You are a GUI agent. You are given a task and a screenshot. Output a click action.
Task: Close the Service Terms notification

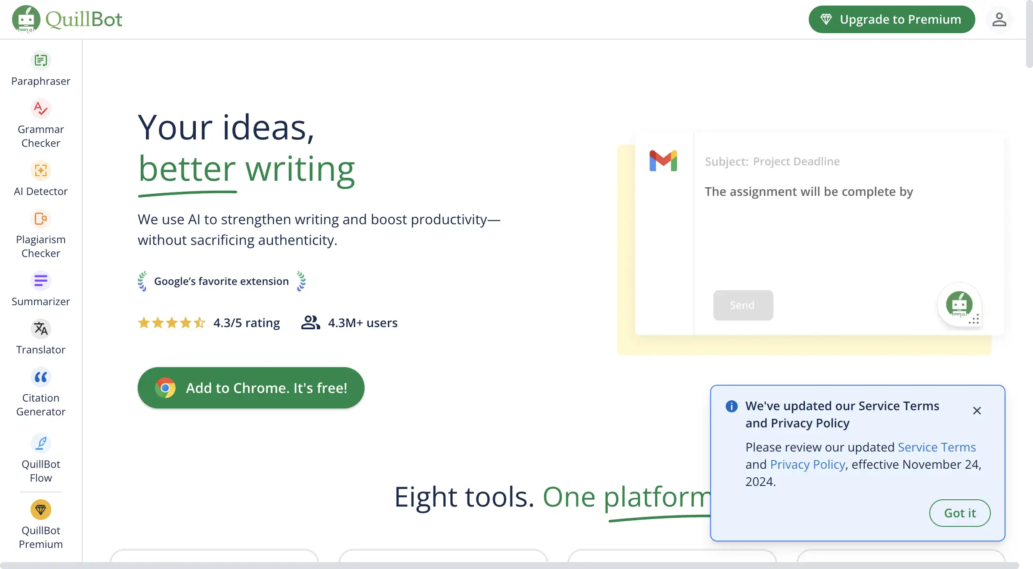tap(977, 410)
